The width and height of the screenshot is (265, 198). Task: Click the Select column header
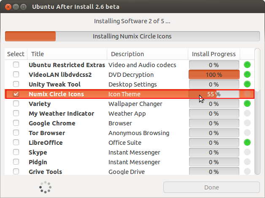(16, 54)
